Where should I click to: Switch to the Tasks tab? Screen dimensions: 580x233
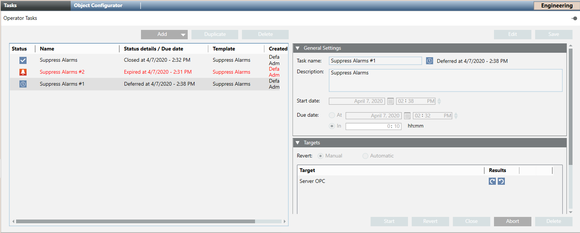click(x=10, y=6)
